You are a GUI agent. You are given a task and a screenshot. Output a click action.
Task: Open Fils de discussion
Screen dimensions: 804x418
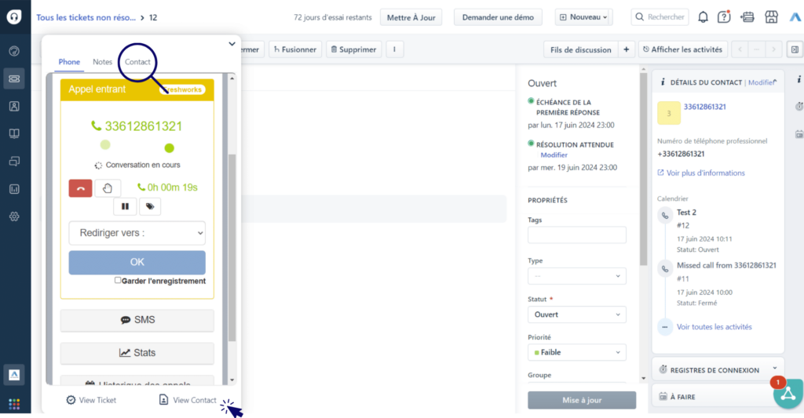[x=580, y=49]
